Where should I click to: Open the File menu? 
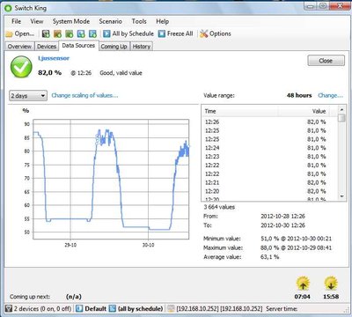(17, 21)
